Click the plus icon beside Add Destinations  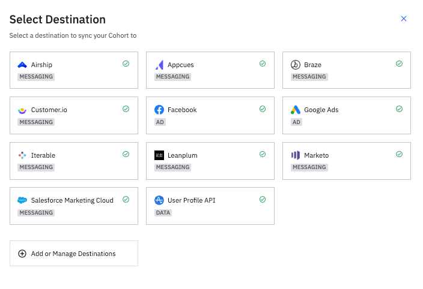[x=22, y=254]
